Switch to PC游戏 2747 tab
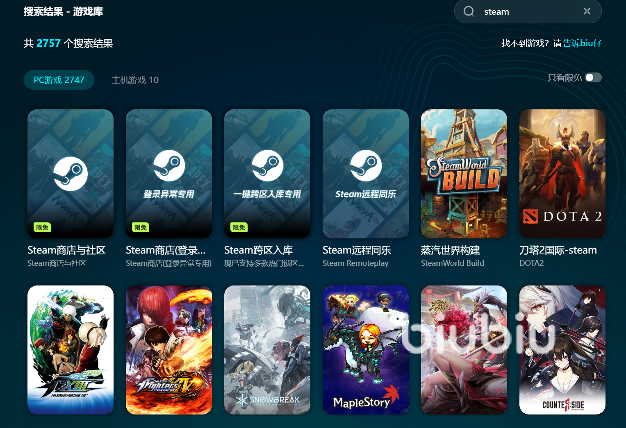Image resolution: width=626 pixels, height=428 pixels. [59, 80]
